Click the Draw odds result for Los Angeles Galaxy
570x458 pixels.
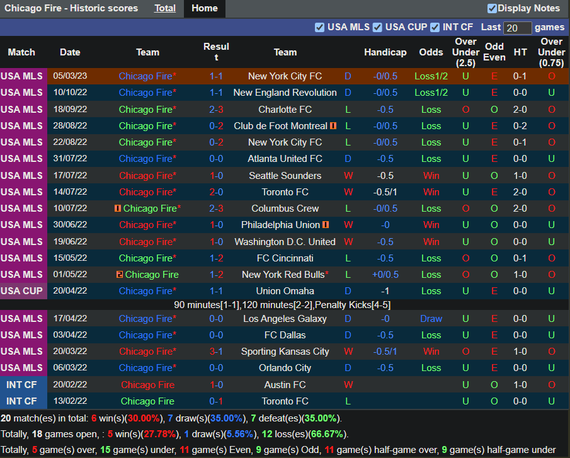click(431, 319)
